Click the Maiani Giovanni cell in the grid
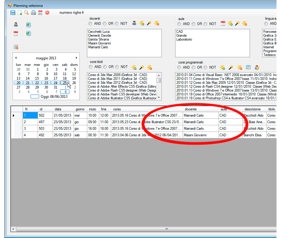Screen dimensions: 281x238 click(201, 135)
